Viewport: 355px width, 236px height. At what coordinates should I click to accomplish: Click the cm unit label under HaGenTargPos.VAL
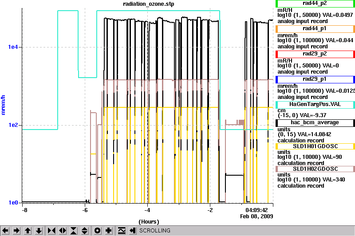pos(281,110)
